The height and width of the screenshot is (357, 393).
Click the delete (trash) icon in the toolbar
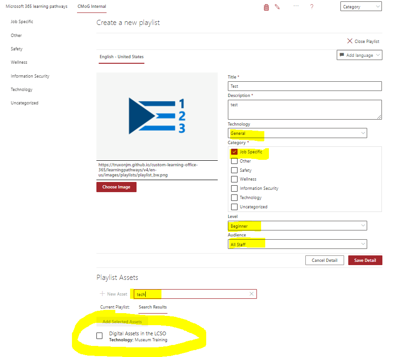point(266,7)
